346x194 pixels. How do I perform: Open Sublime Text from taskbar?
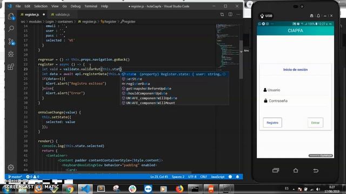pos(101,189)
